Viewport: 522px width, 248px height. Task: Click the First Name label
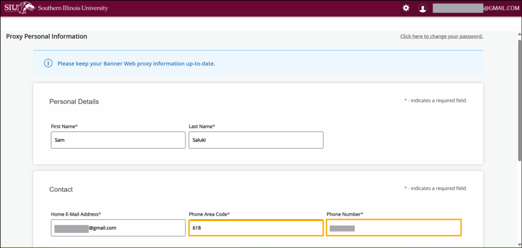point(67,126)
